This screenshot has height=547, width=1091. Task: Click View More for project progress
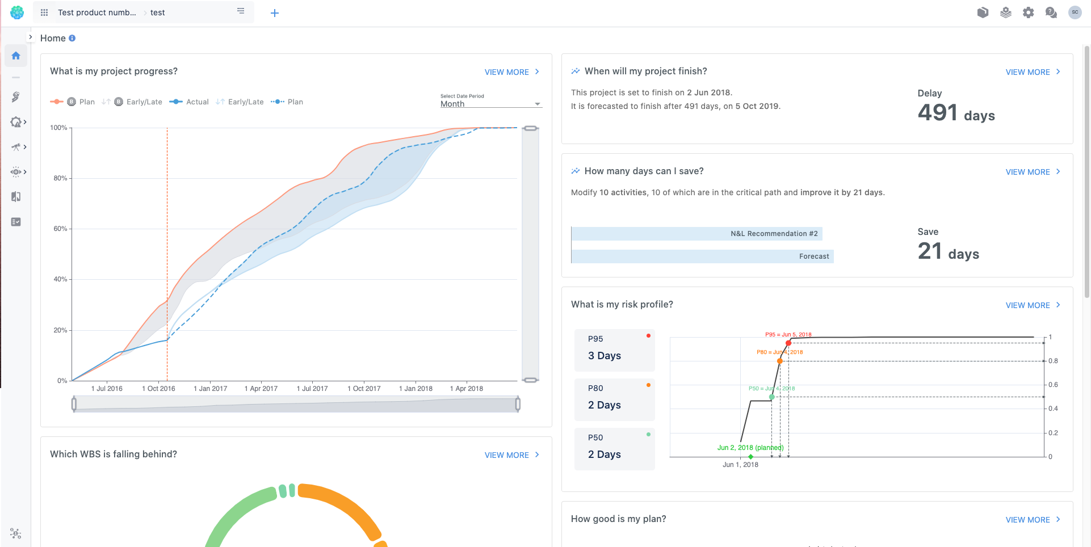(511, 72)
